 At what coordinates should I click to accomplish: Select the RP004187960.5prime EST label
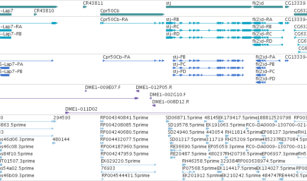pos(124,147)
